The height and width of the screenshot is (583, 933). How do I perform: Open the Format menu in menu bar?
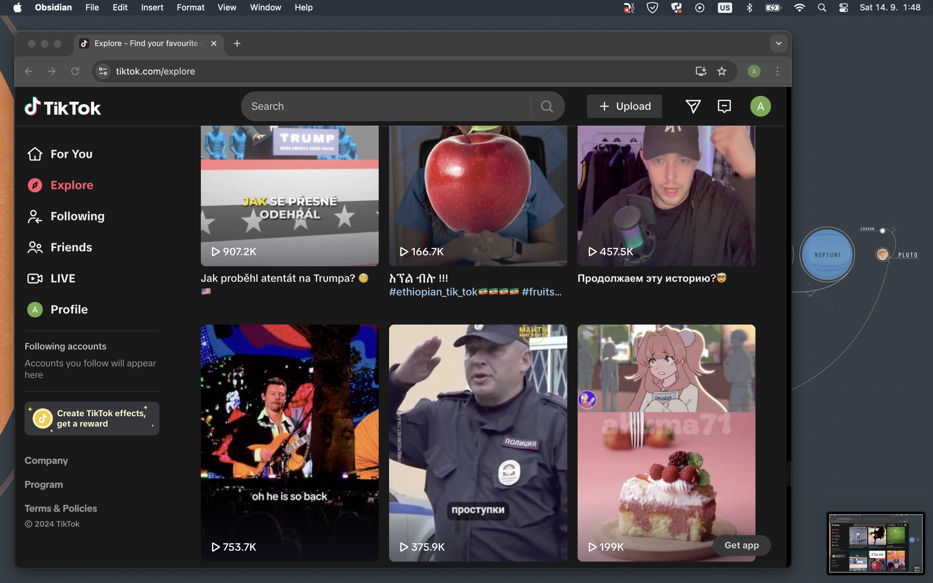190,8
